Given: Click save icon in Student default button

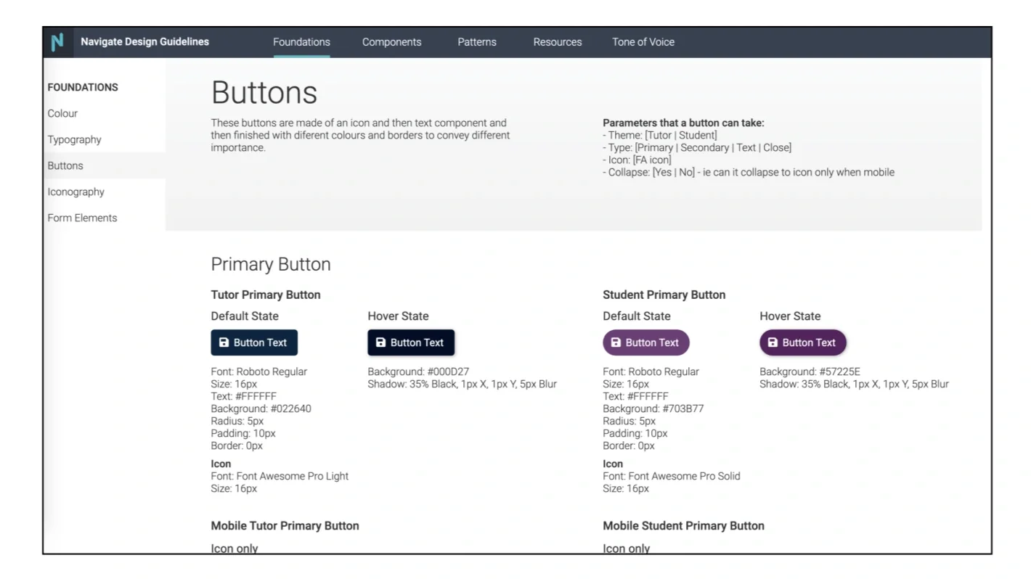Looking at the screenshot, I should (616, 342).
